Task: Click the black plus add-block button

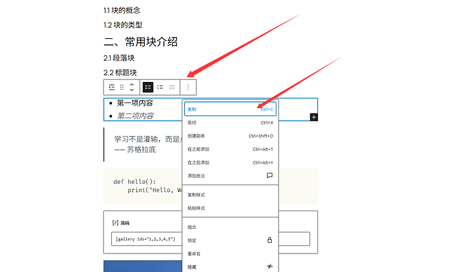Action: [313, 117]
